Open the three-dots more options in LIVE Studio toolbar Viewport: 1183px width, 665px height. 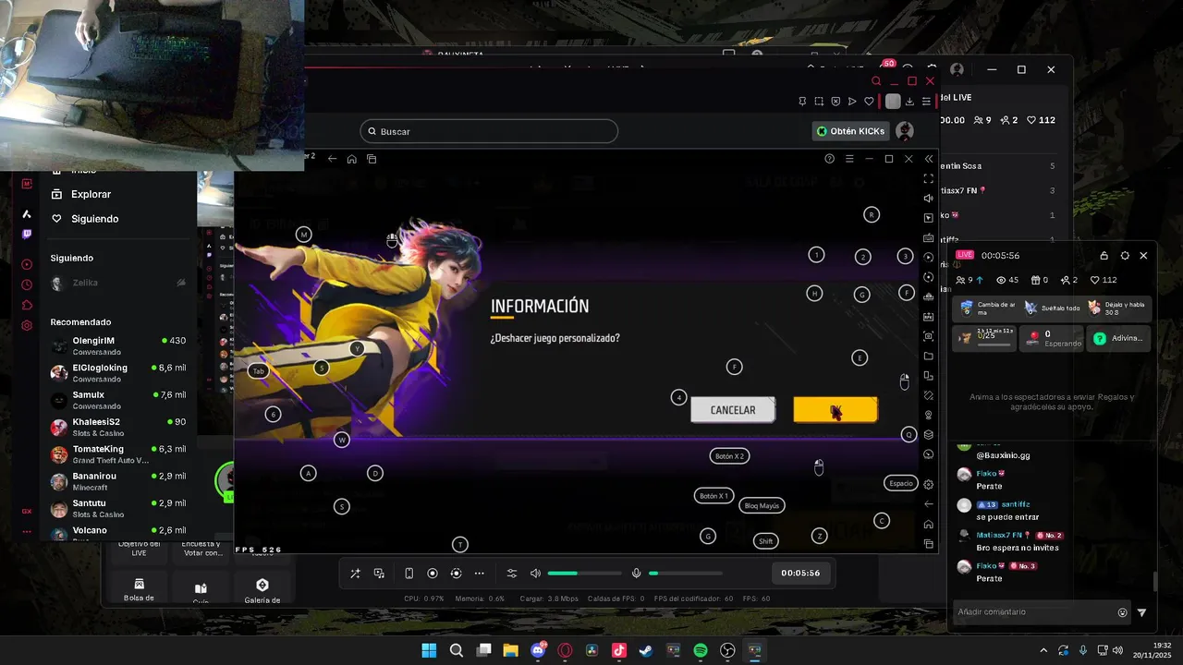(x=479, y=574)
